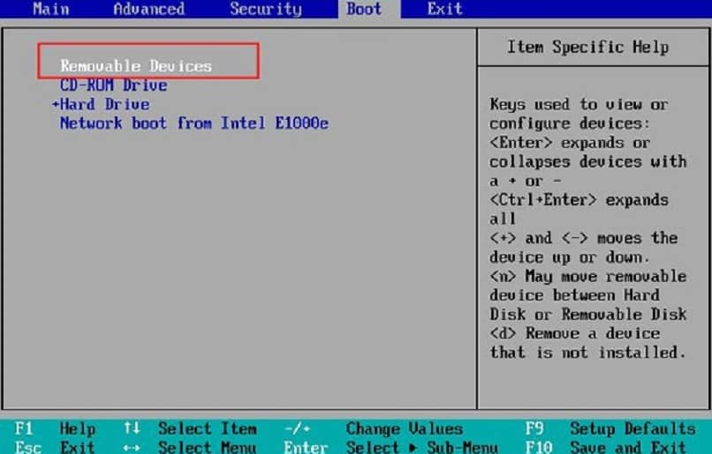This screenshot has width=712, height=454.
Task: Expand the plus sign beside Hard Drive
Action: point(56,104)
